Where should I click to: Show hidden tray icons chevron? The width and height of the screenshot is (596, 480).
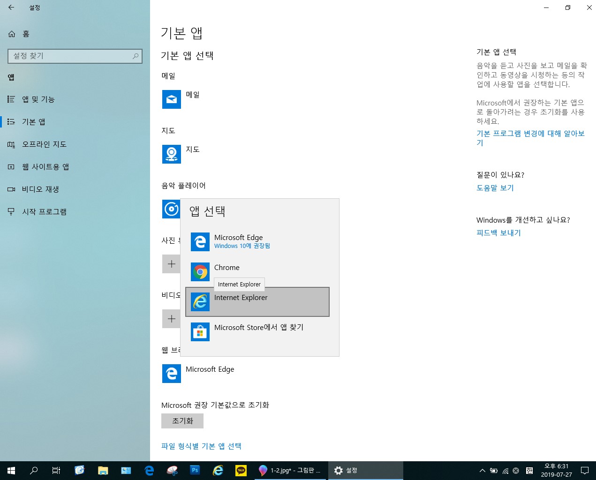tap(482, 471)
